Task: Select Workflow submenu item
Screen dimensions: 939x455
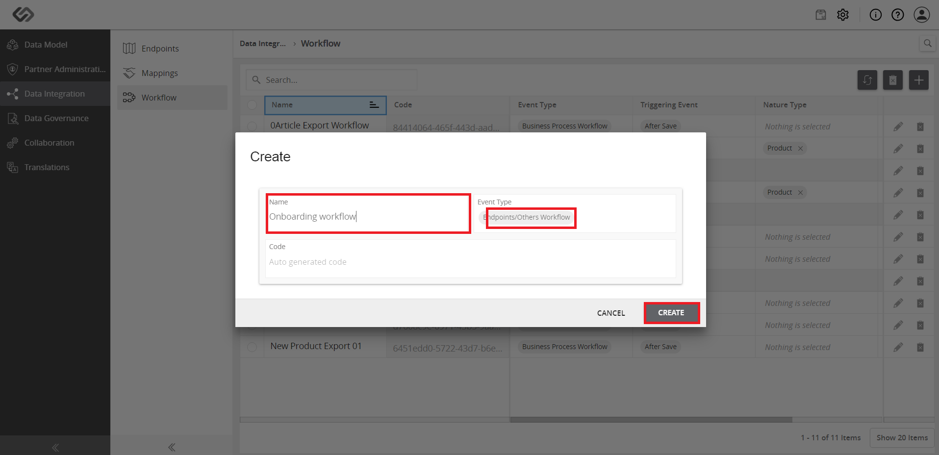Action: point(172,98)
